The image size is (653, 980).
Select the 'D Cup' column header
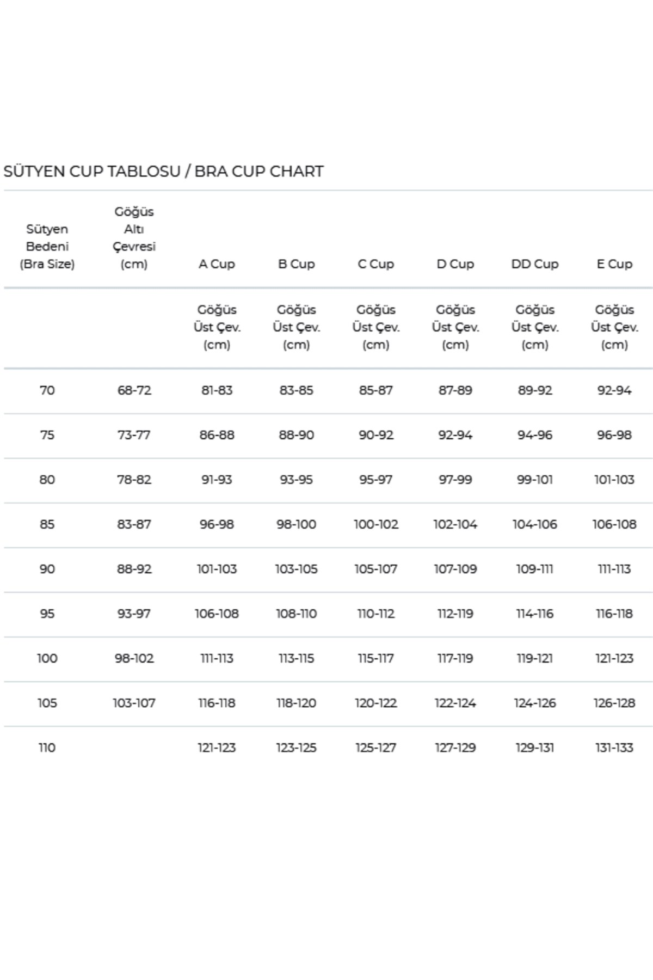pos(455,264)
